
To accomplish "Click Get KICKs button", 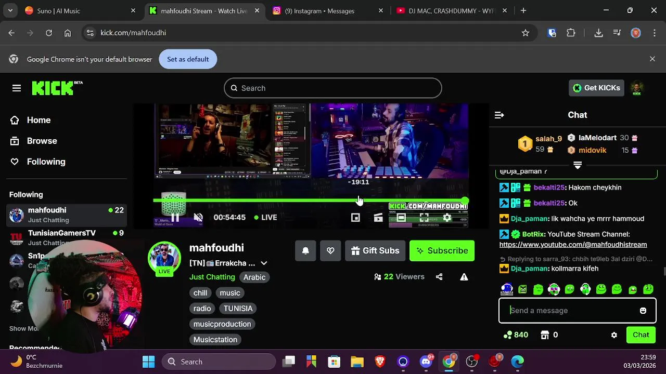I will tap(596, 88).
